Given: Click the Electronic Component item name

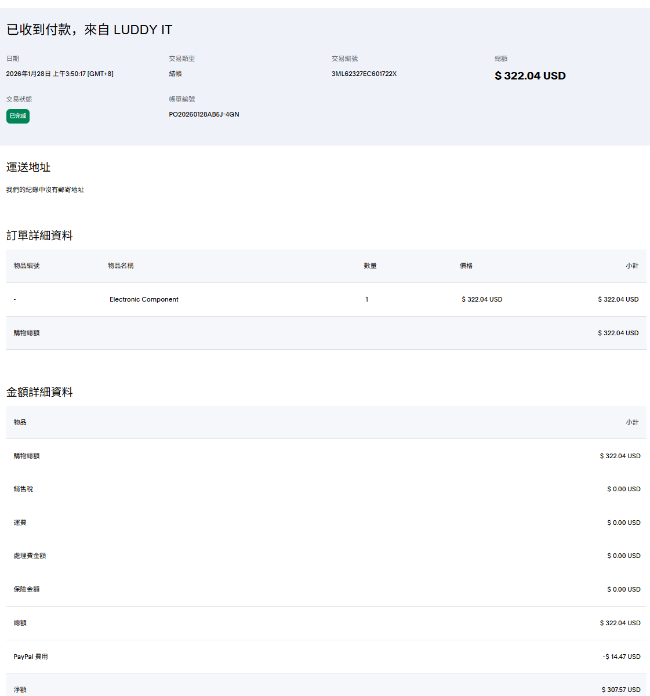Looking at the screenshot, I should (x=144, y=299).
